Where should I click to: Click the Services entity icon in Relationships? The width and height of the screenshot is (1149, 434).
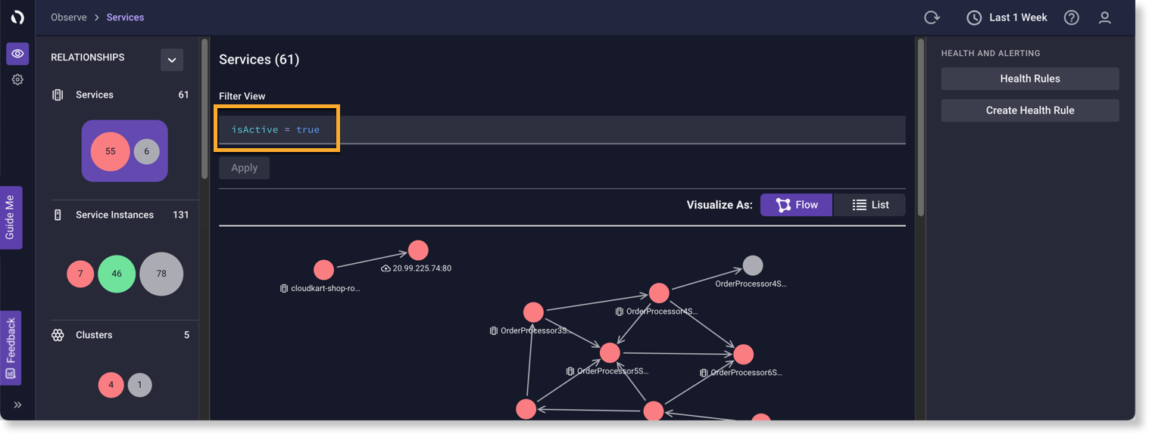tap(58, 95)
